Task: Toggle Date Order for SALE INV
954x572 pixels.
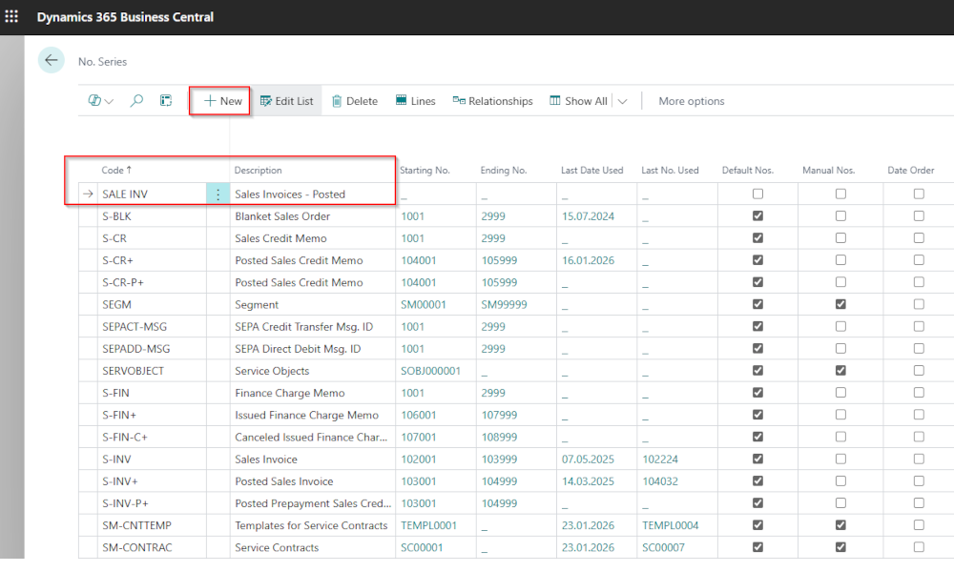Action: click(x=919, y=194)
